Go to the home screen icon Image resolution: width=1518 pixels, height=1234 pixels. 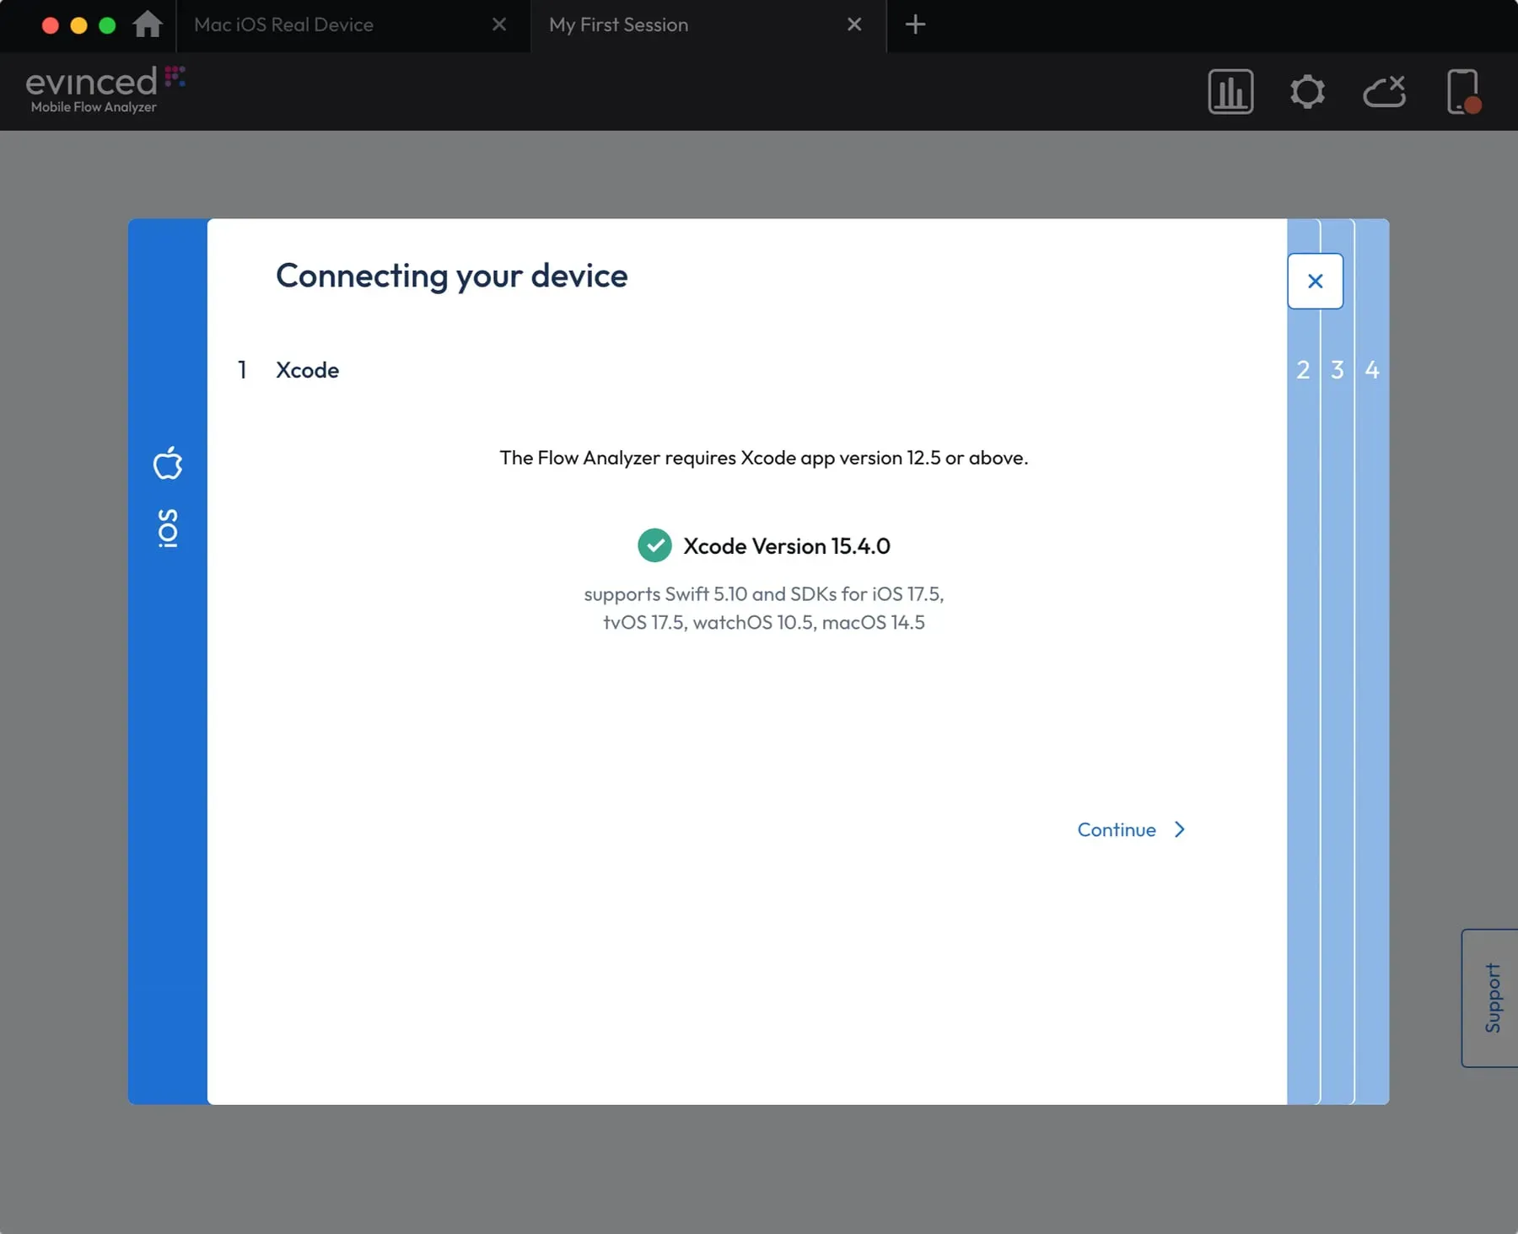(148, 24)
